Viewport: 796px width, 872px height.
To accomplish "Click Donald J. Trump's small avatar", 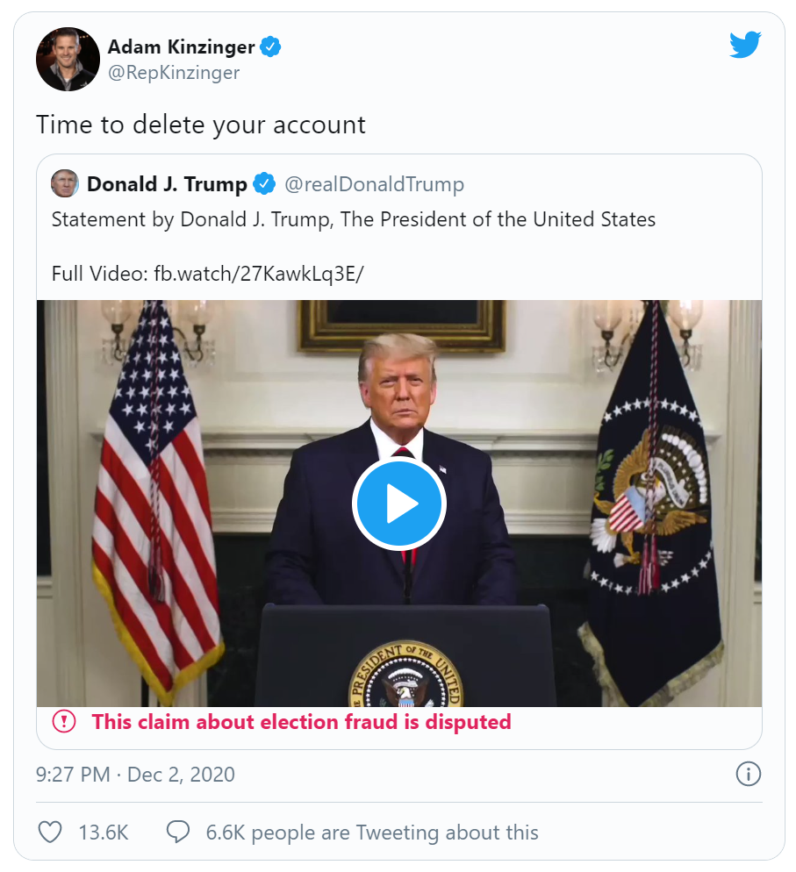I will pyautogui.click(x=64, y=184).
